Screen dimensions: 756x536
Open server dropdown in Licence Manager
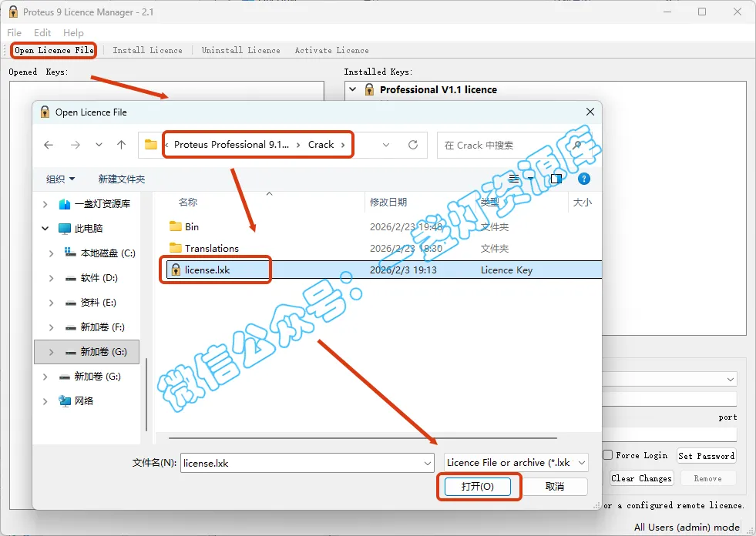(731, 380)
